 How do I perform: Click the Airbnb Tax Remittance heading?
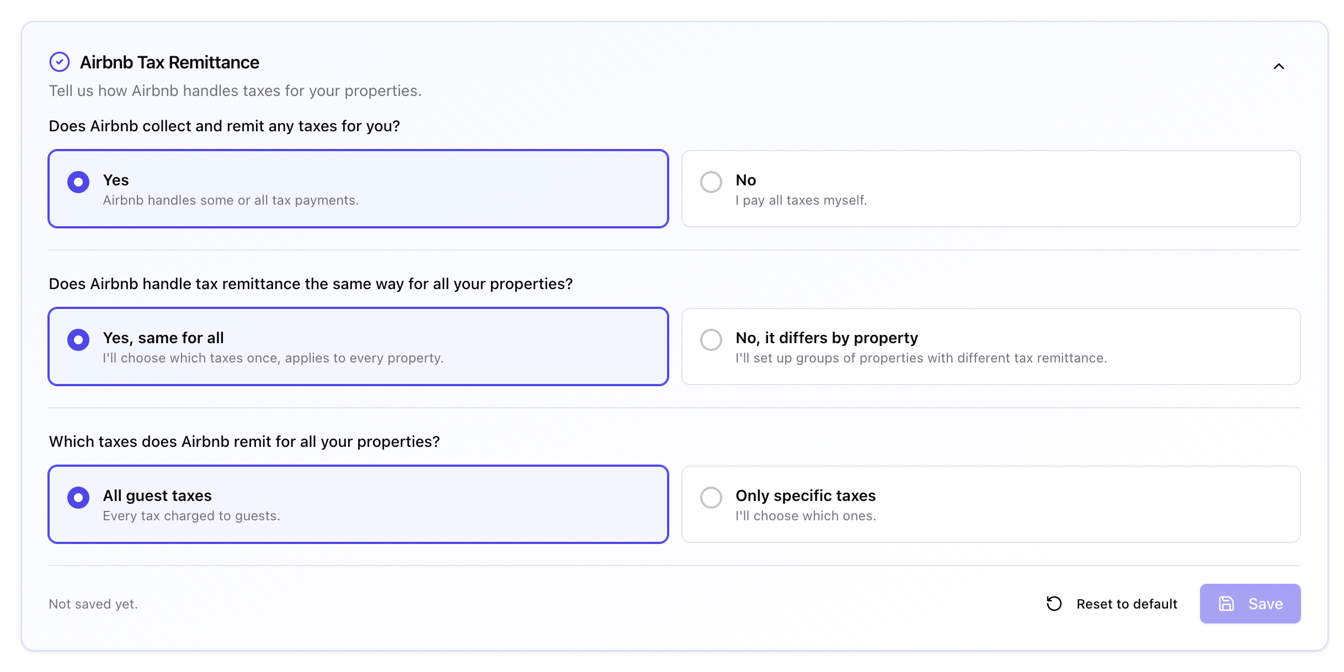point(169,62)
